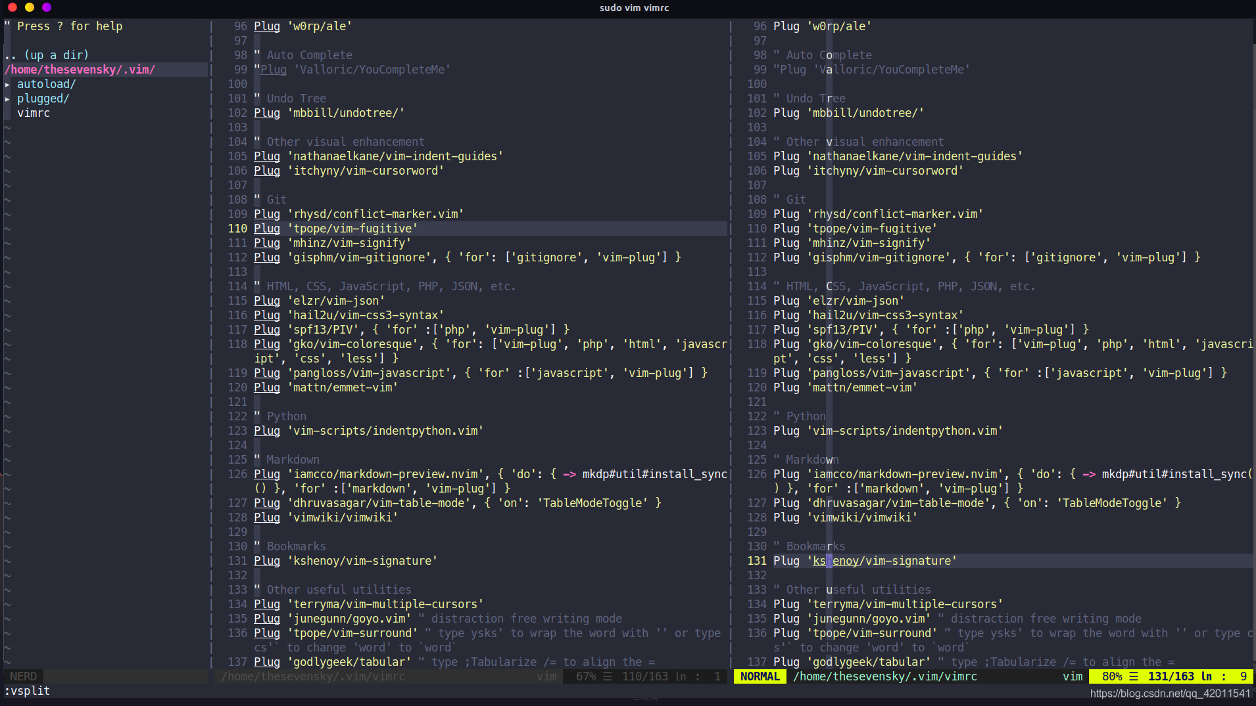
Task: Click 'Valloric/YouCompleteMe' in middle pane
Action: click(372, 70)
